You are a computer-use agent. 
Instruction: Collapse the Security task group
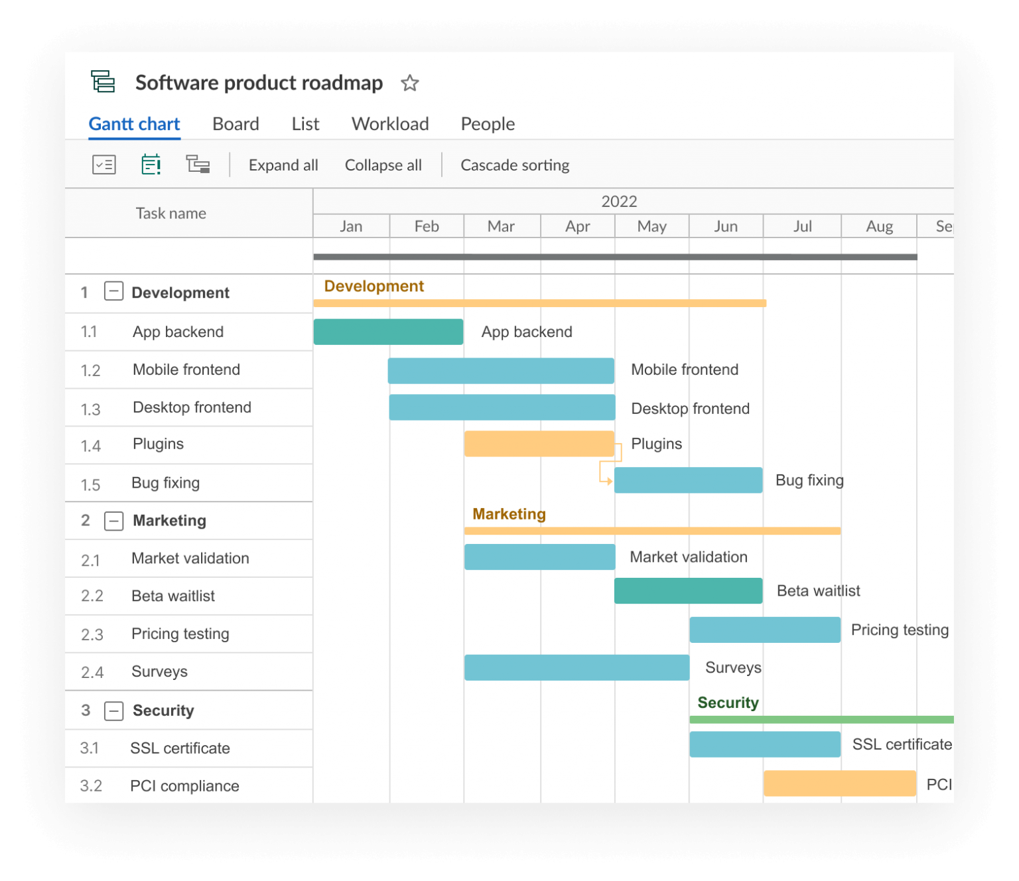[113, 711]
